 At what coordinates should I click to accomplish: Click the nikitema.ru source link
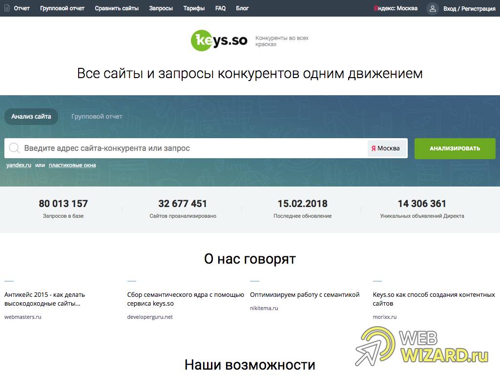pyautogui.click(x=264, y=308)
